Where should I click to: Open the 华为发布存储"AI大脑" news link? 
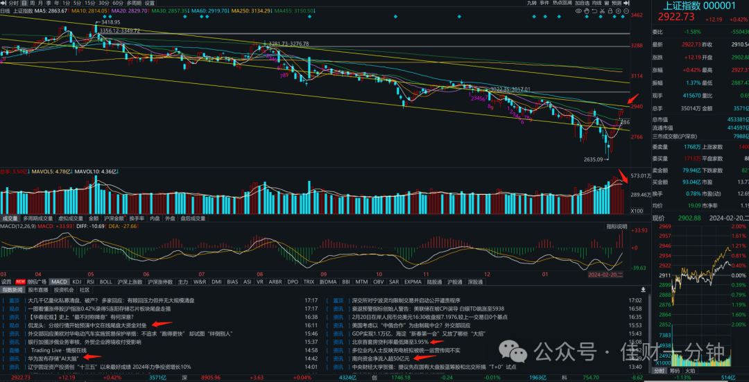52,358
